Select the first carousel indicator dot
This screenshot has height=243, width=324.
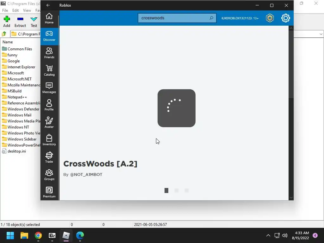coord(166,190)
